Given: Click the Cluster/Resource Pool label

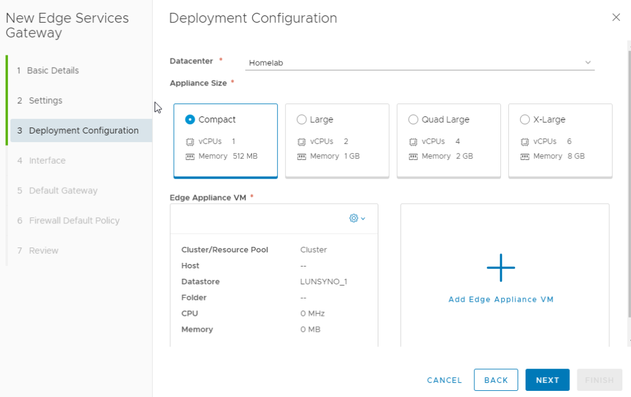Looking at the screenshot, I should [224, 249].
